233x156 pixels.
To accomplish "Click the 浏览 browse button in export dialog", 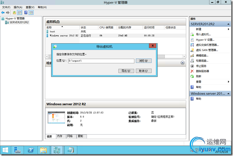I will [x=144, y=61].
